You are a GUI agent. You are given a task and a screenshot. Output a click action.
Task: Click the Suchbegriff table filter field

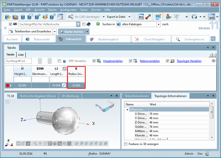pyautogui.click(x=18, y=61)
